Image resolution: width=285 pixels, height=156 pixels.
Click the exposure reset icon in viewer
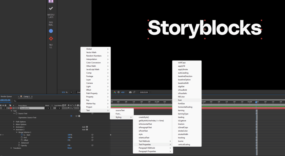(119, 92)
